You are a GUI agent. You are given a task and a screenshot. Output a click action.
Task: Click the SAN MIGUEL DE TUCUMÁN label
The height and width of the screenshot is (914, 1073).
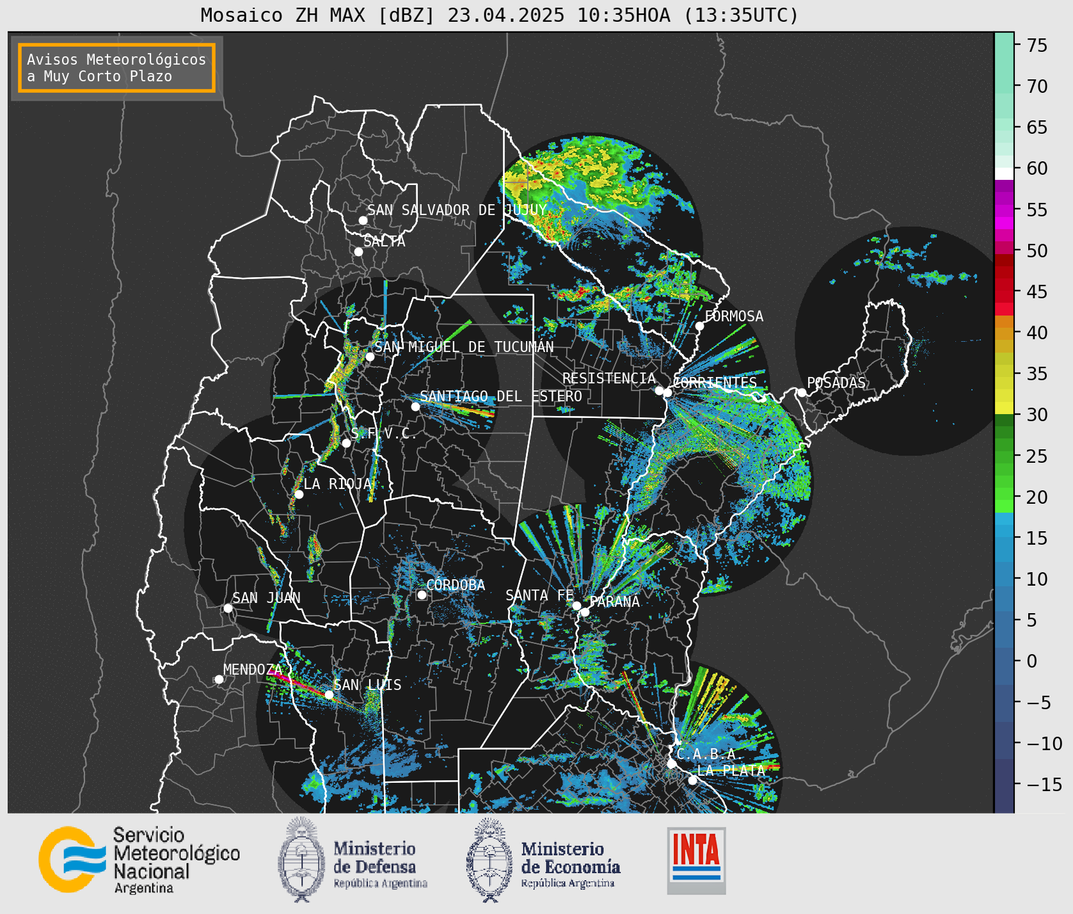(464, 347)
